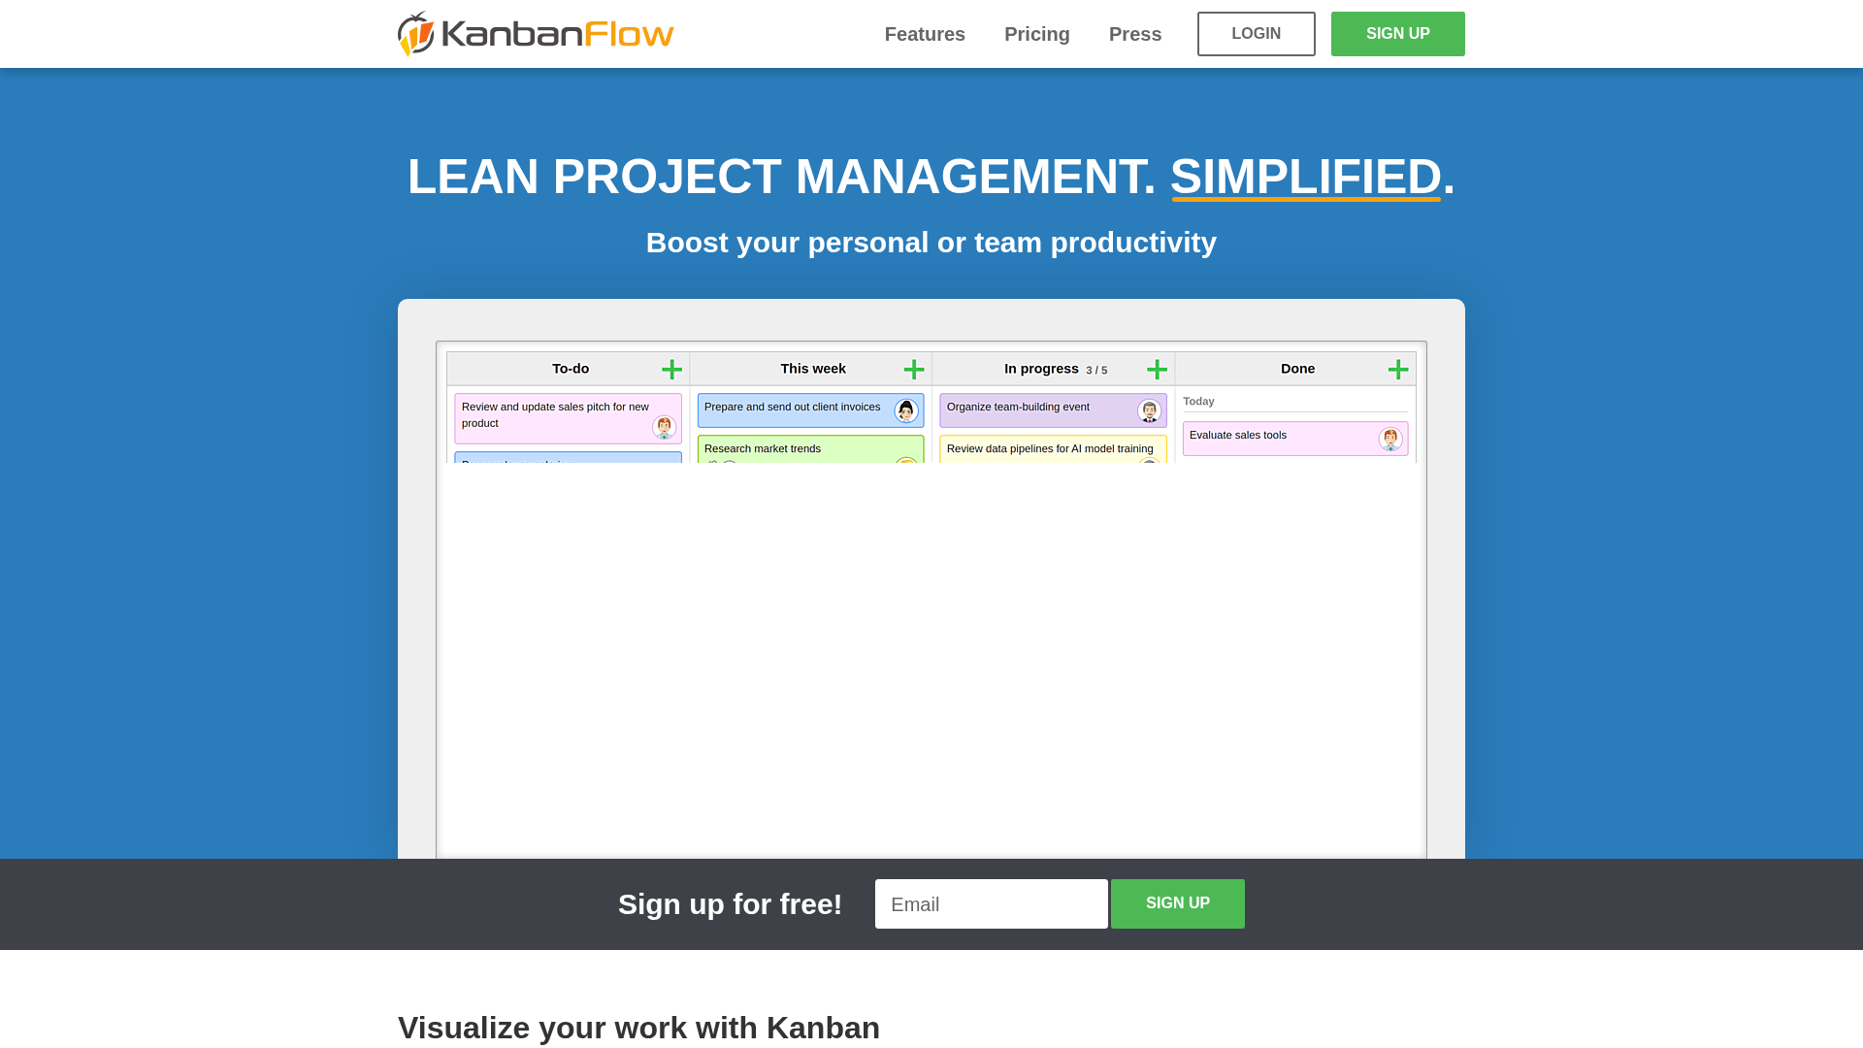Click inside the Email input field
Screen dimensions: 1863x1048
[x=991, y=903]
